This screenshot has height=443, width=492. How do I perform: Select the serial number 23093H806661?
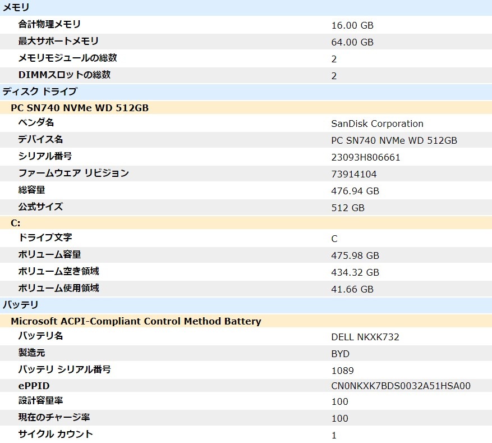366,157
